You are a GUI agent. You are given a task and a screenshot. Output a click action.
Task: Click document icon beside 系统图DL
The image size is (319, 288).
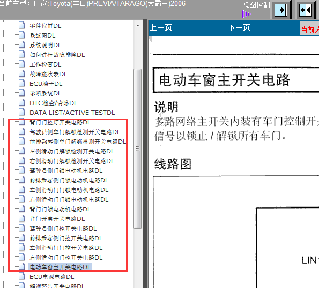click(22, 35)
